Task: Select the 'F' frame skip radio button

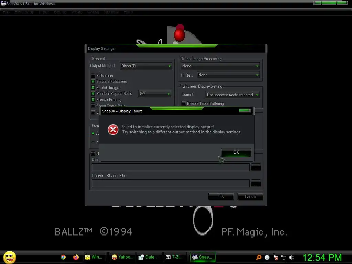Action: click(93, 143)
